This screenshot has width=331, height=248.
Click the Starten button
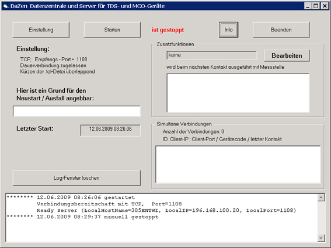click(x=112, y=30)
